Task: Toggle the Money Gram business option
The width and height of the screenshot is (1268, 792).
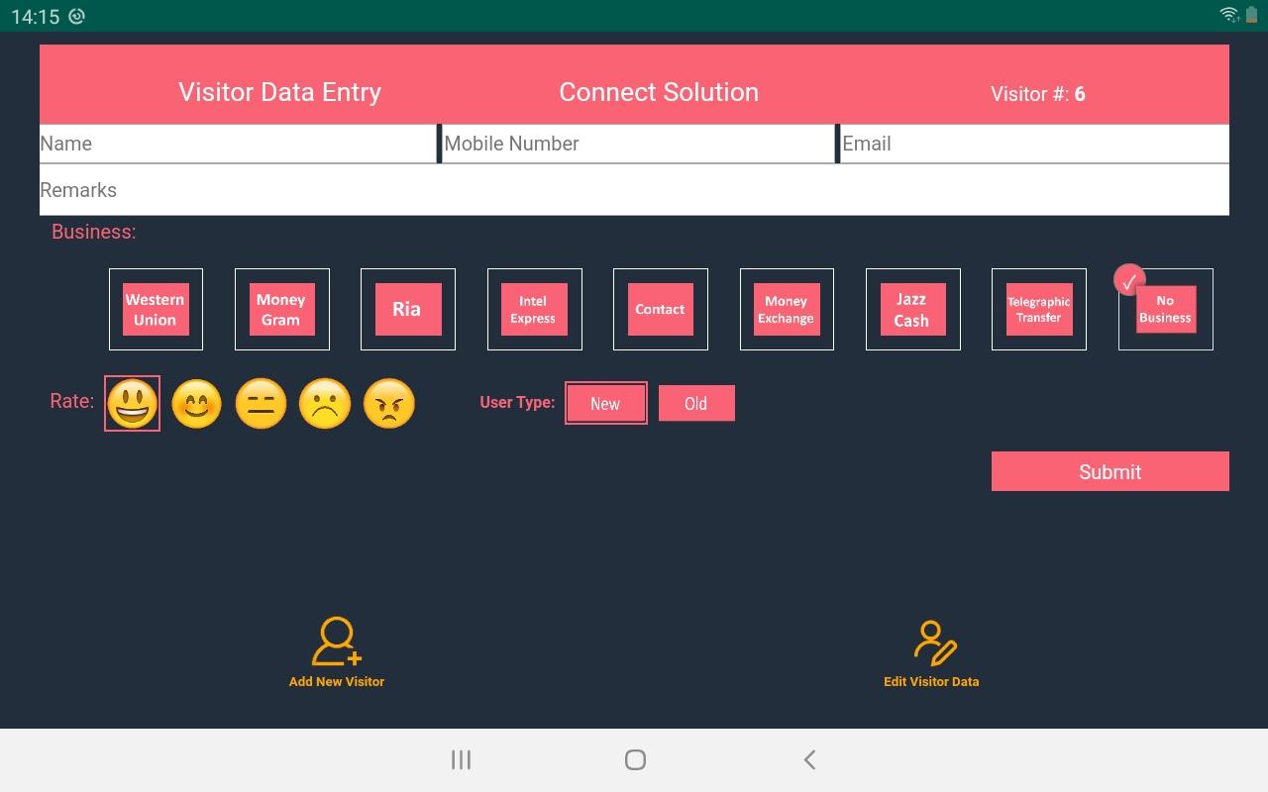Action: [x=281, y=309]
